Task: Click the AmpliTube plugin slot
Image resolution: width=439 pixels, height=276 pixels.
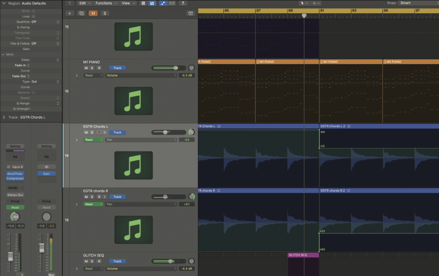Action: click(x=15, y=173)
